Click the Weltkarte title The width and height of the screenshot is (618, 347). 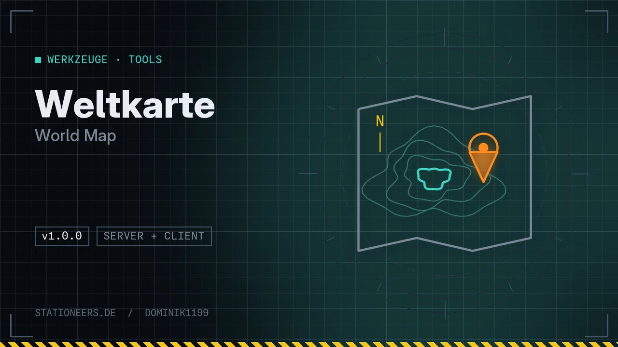125,104
